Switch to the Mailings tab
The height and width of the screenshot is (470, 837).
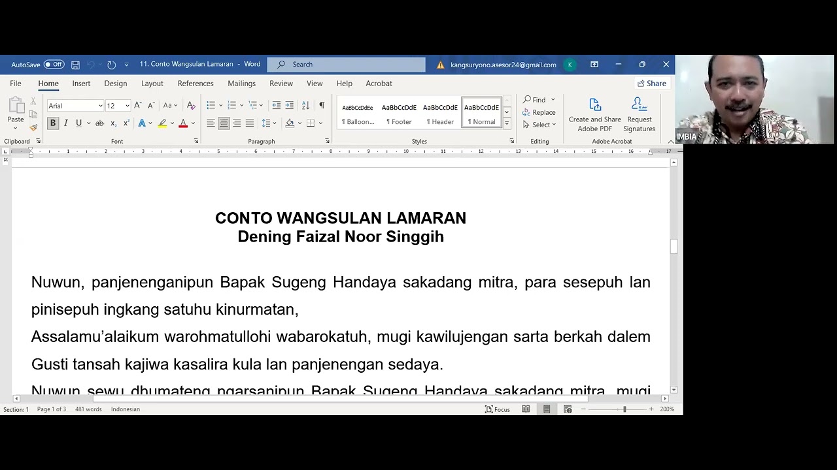pyautogui.click(x=241, y=84)
